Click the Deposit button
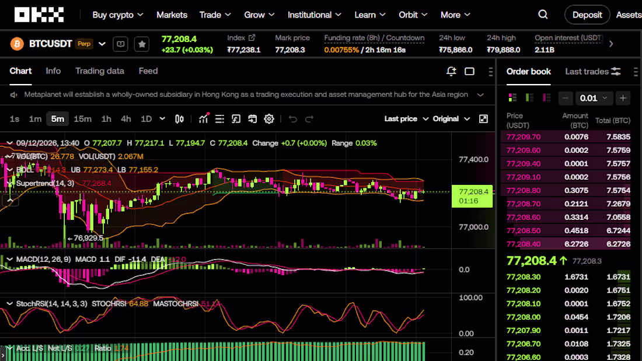The height and width of the screenshot is (361, 642). click(587, 15)
